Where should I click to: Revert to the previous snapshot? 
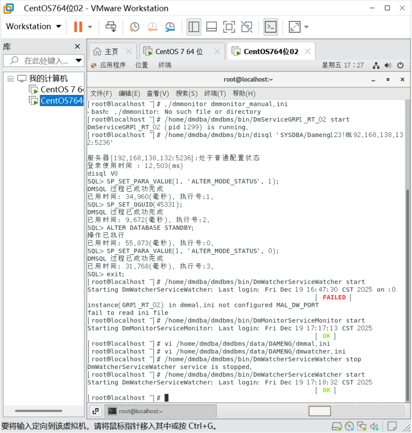[152, 27]
